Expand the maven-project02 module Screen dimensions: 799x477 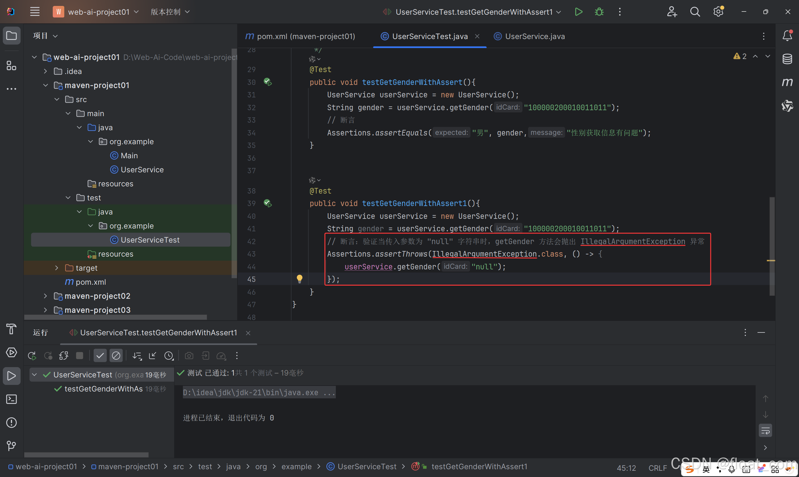pos(46,296)
